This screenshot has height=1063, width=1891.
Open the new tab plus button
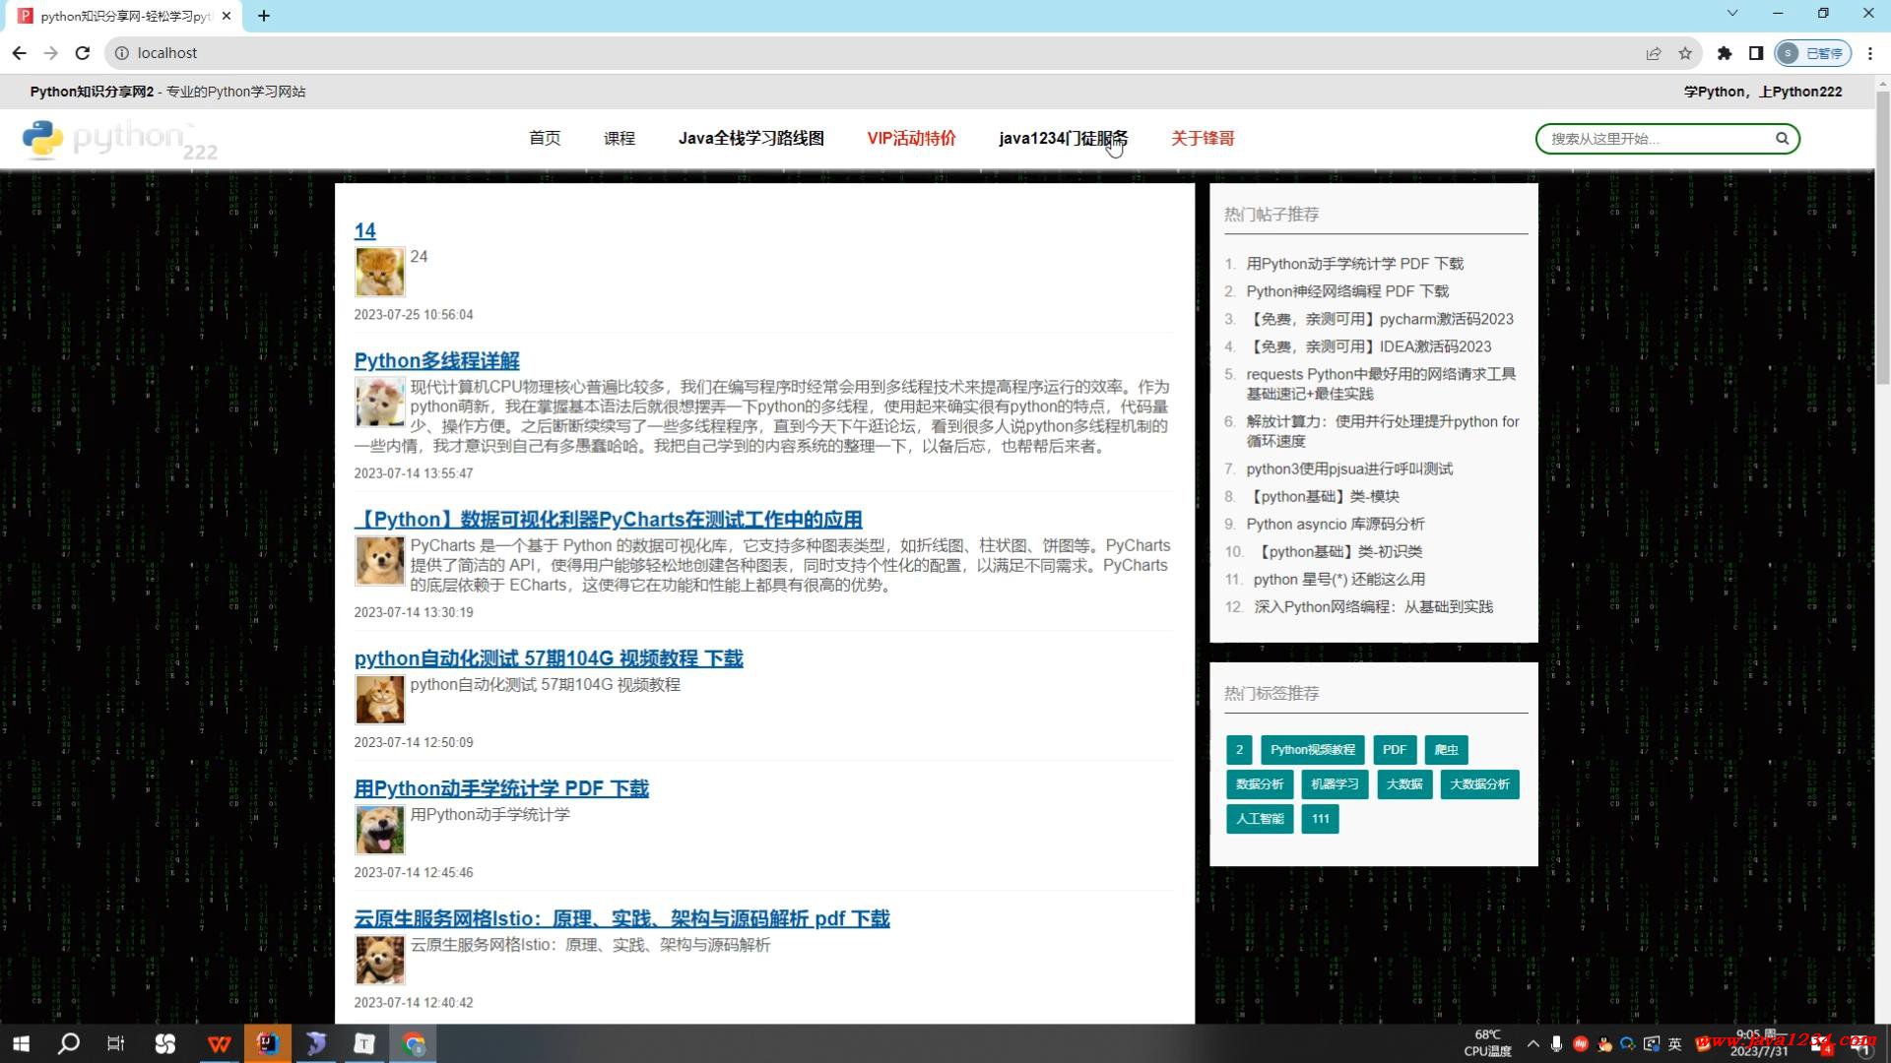click(x=264, y=16)
